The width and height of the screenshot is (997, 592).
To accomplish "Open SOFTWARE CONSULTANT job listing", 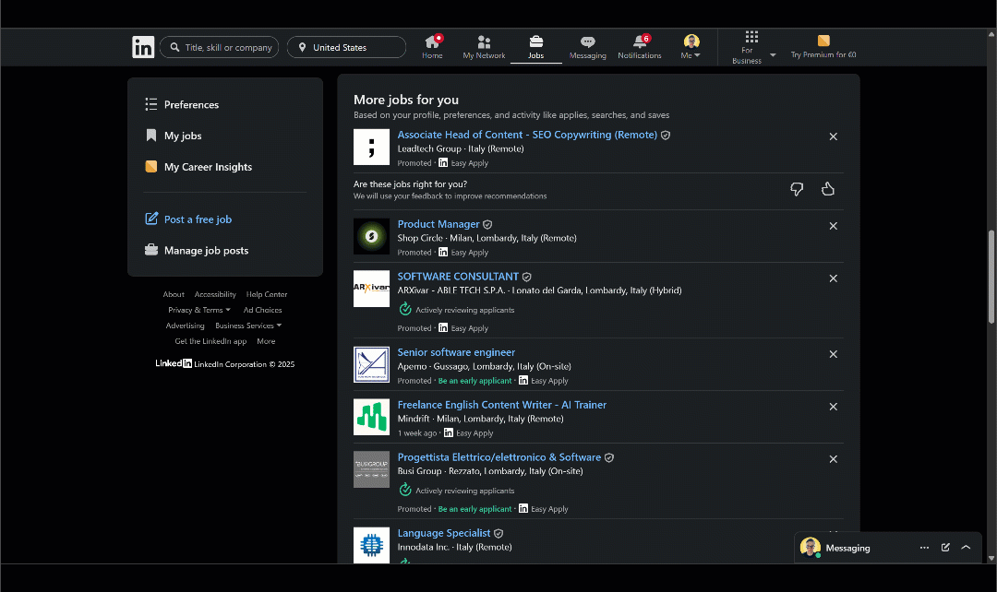I will click(458, 277).
